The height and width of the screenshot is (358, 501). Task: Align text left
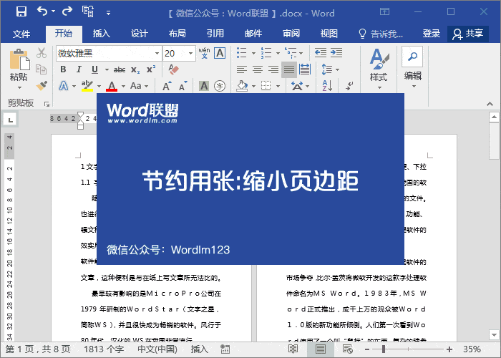point(242,69)
